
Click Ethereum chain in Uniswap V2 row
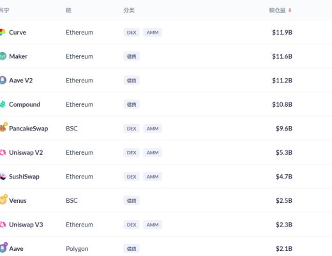(x=80, y=152)
